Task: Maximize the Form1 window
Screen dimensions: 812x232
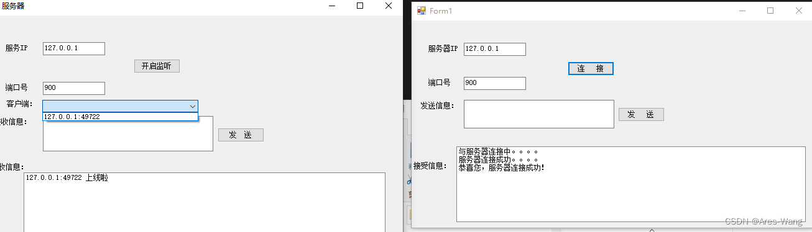Action: (x=770, y=11)
